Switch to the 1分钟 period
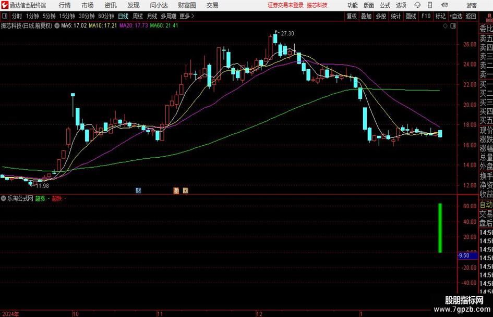Image resolution: width=493 pixels, height=317 pixels. tap(32, 16)
